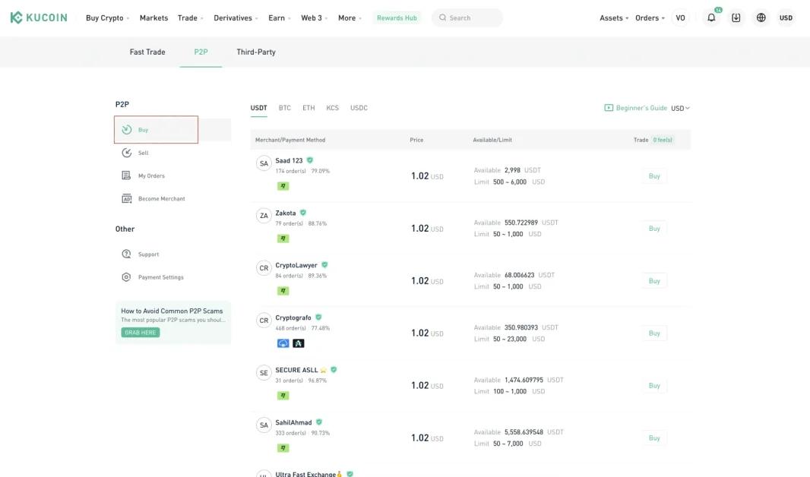Click the Support icon
Viewport: 810px width, 477px height.
click(x=127, y=254)
